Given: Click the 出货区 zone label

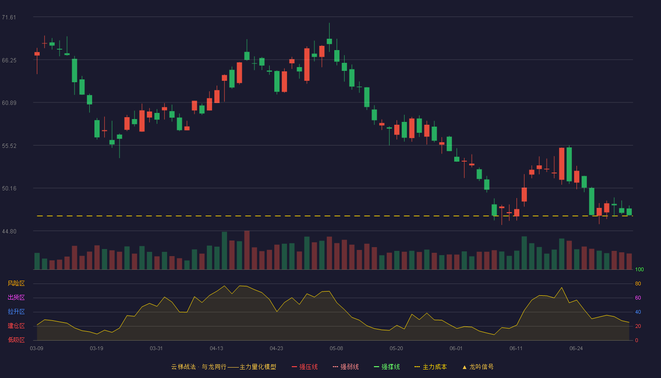Looking at the screenshot, I should point(17,298).
